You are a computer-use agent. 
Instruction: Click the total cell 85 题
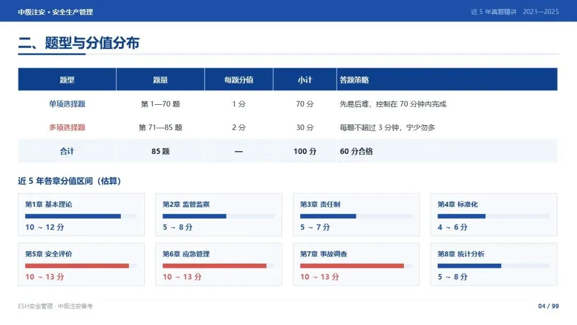[160, 151]
